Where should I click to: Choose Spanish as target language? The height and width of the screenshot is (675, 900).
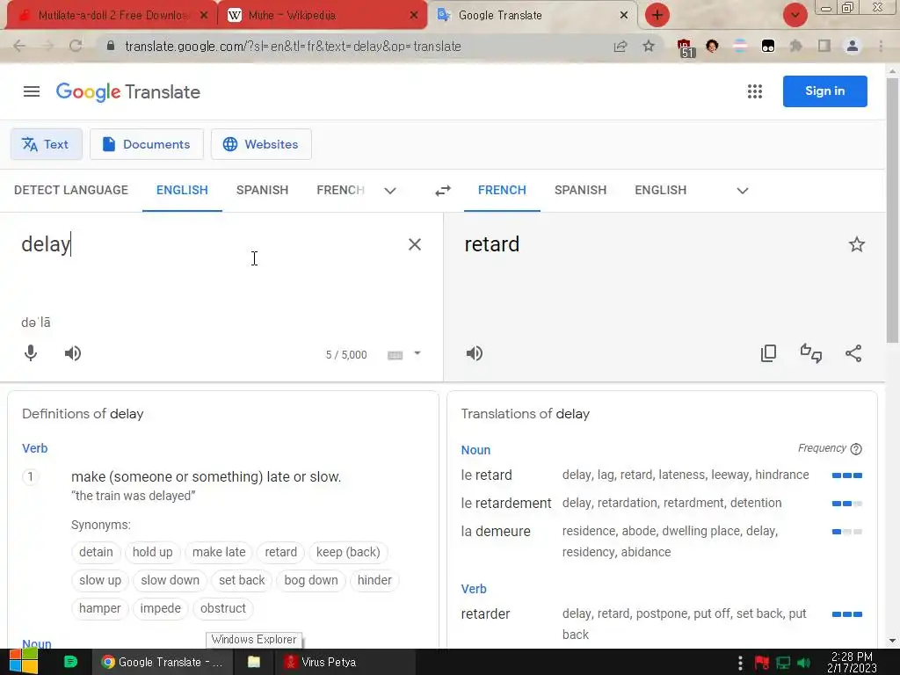click(x=580, y=190)
